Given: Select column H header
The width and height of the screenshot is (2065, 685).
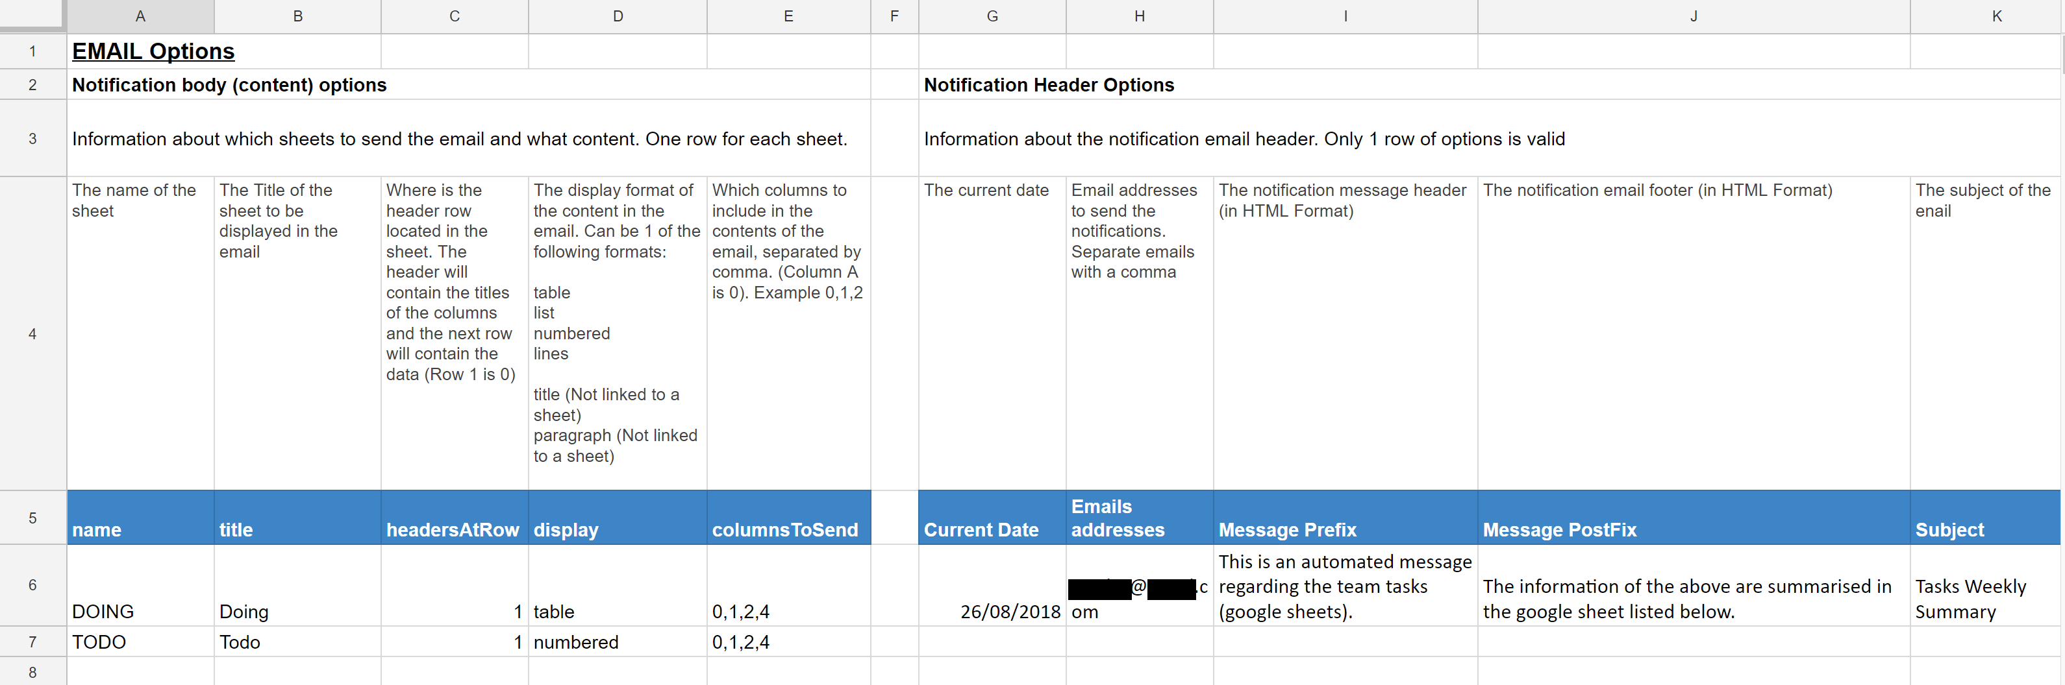Looking at the screenshot, I should point(1140,16).
